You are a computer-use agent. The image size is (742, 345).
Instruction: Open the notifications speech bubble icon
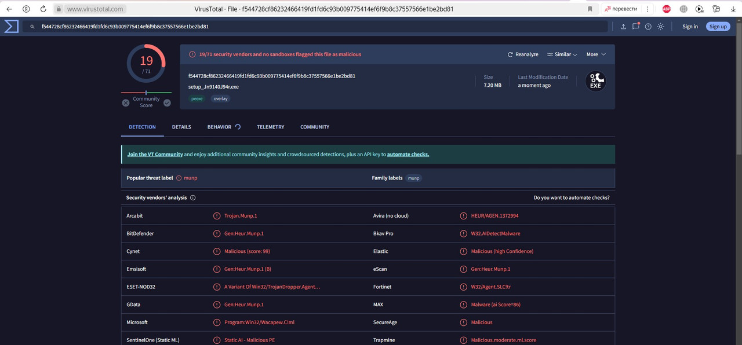tap(636, 26)
